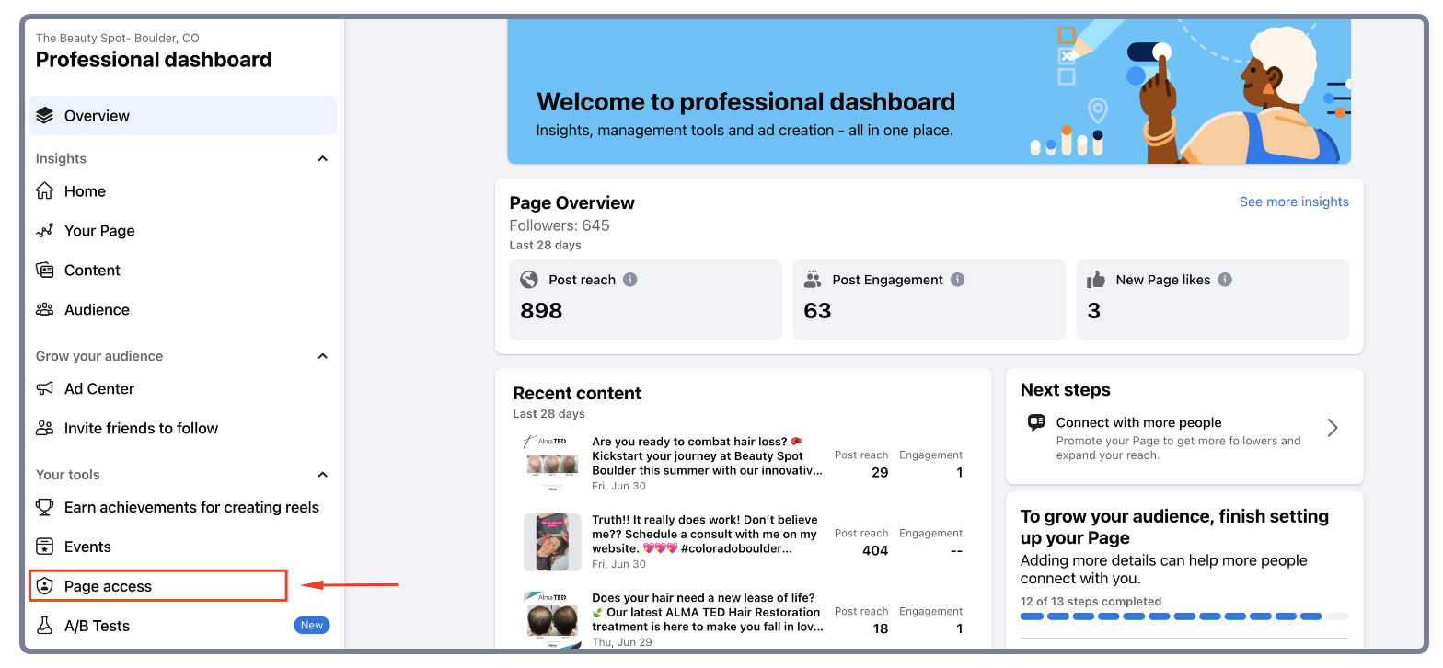Click the A/B Tests flask icon
1443x668 pixels.
tap(44, 626)
